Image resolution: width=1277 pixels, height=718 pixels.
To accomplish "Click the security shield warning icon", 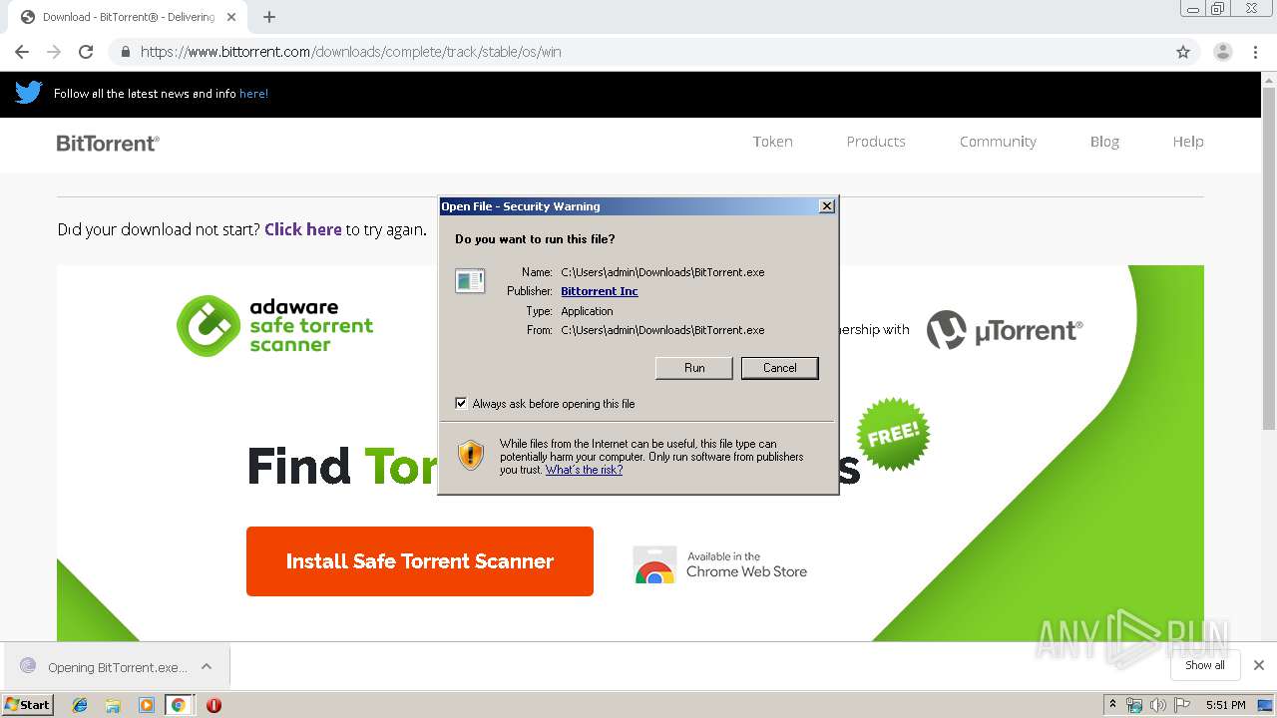I will coord(471,456).
